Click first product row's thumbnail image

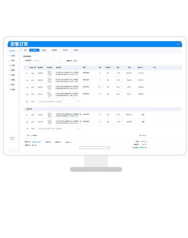point(49,73)
